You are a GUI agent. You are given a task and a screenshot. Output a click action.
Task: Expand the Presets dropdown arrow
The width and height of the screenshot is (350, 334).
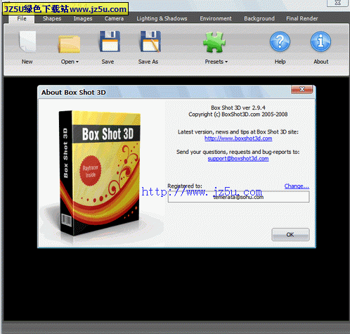click(226, 62)
